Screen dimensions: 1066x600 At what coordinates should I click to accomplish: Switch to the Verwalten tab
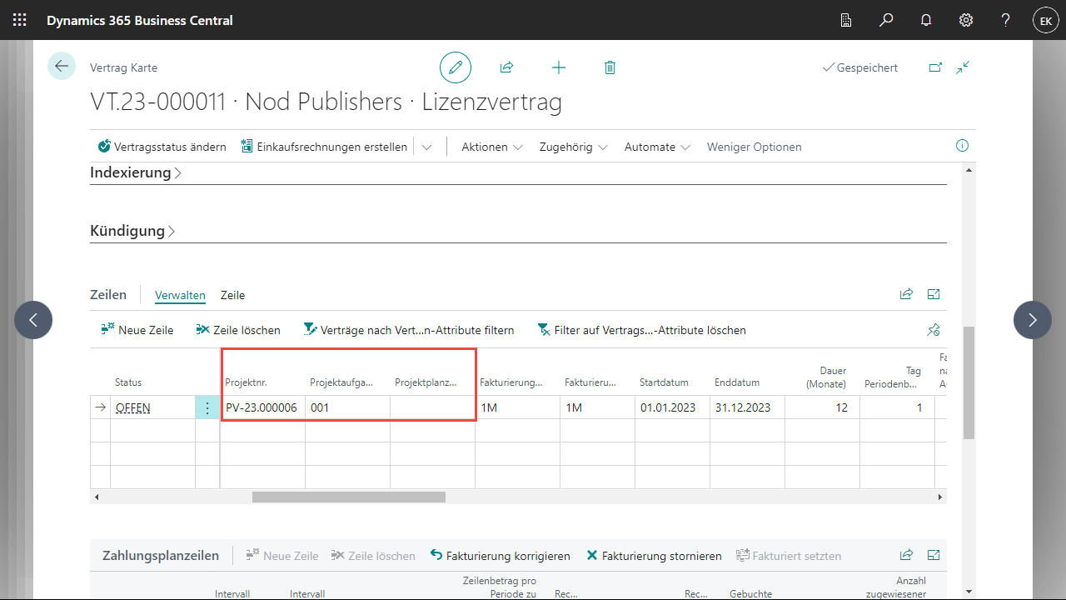click(180, 295)
